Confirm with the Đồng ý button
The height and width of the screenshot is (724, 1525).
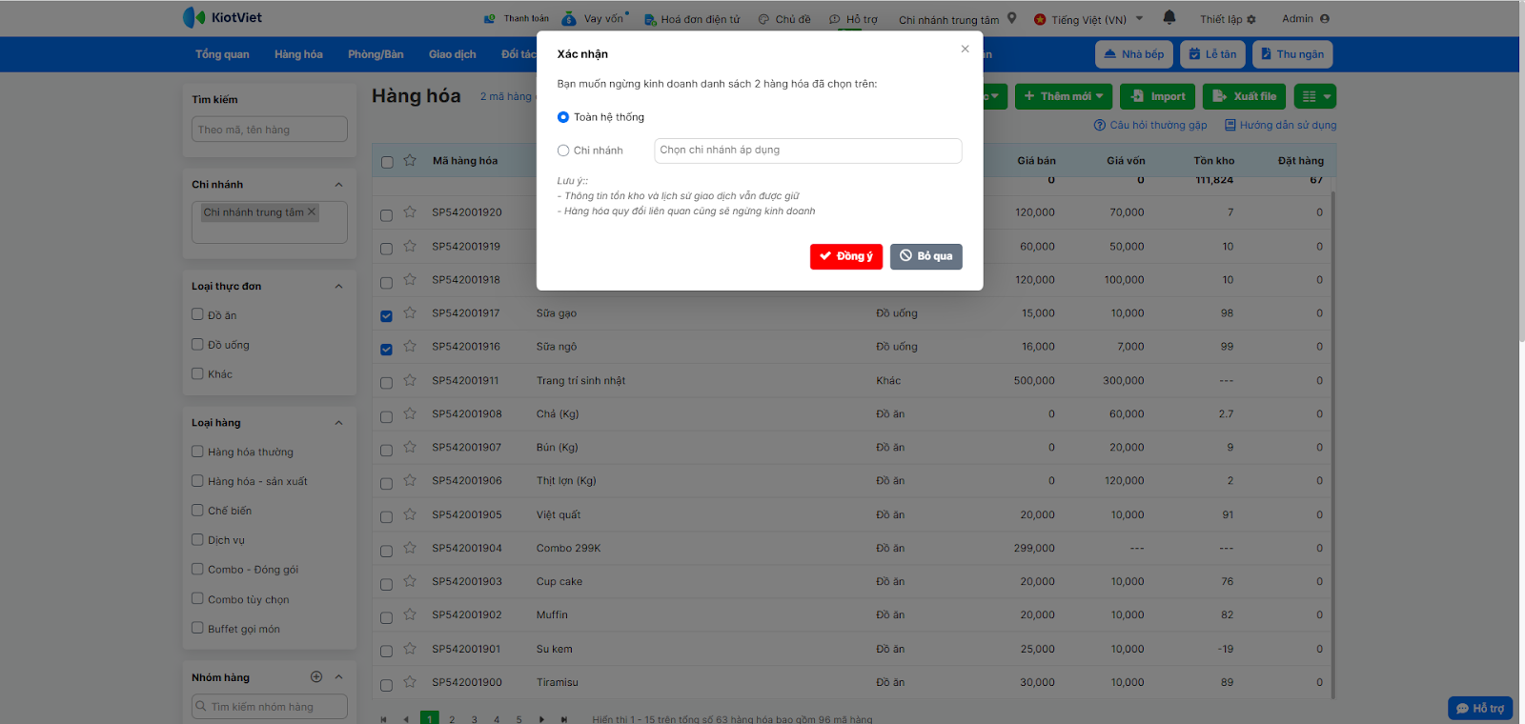[x=846, y=256]
